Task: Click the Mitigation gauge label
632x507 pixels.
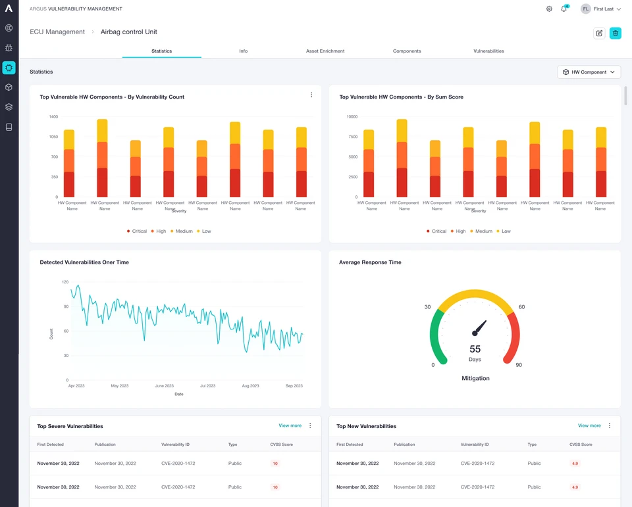Action: point(475,378)
